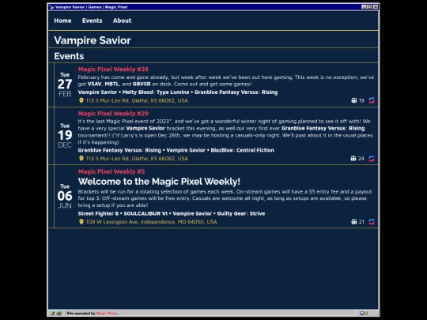Click the start.gg icon for Weekly #29
The image size is (427, 320).
coord(372,158)
